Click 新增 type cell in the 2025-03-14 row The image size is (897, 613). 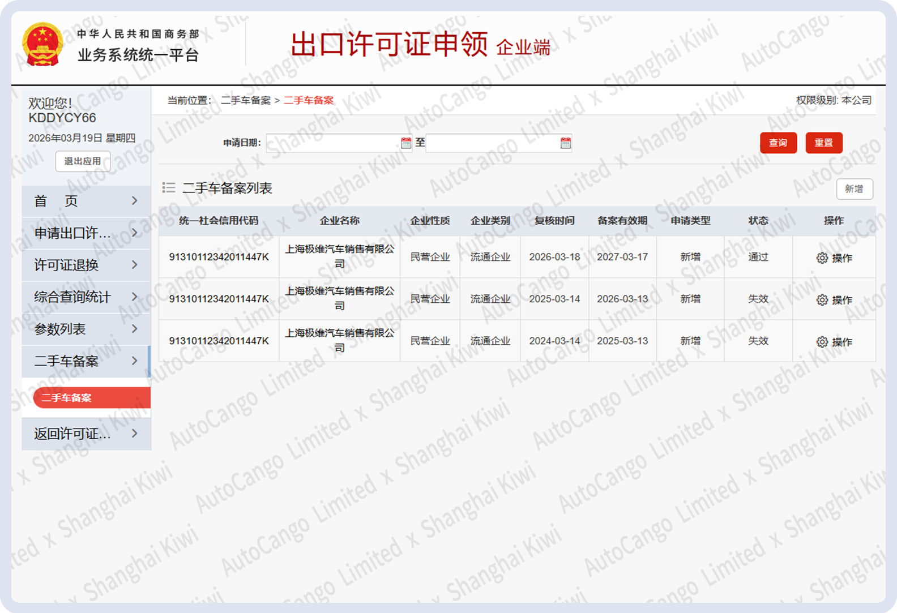[690, 299]
